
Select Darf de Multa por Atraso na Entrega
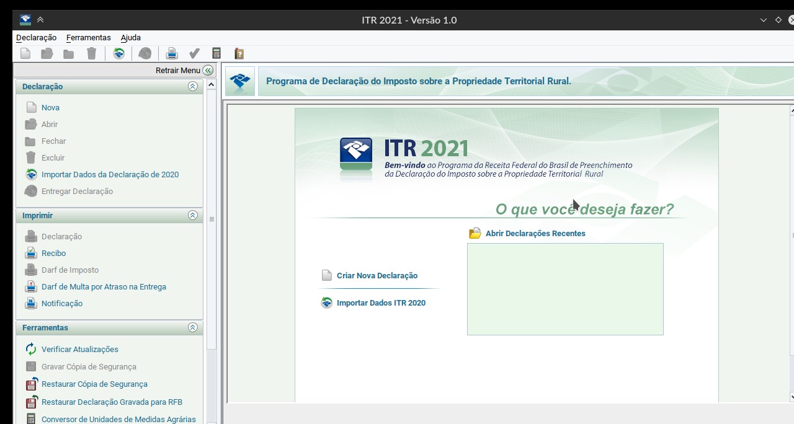[x=104, y=286]
